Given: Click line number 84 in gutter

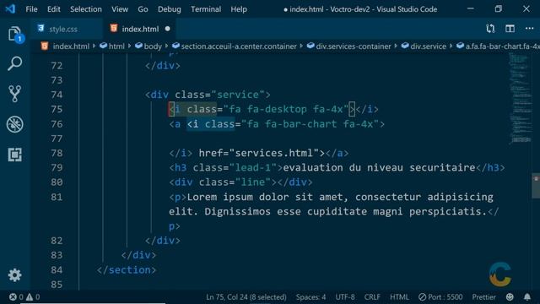Looking at the screenshot, I should pos(57,270).
